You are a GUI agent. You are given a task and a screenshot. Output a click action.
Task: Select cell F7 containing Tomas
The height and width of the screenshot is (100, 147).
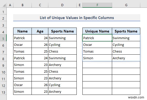(x=97, y=51)
